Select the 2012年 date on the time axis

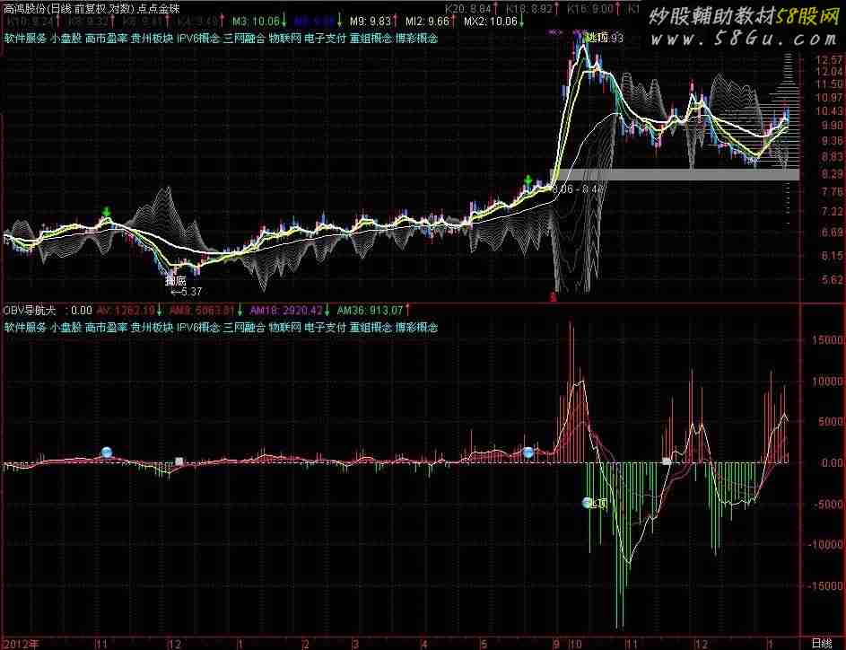click(21, 644)
